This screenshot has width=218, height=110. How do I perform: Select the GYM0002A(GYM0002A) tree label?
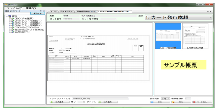click(27, 27)
